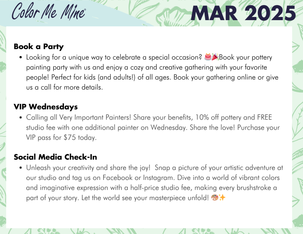The height and width of the screenshot is (234, 303).
Task: Click the registered trademark symbol by logo
Action: pyautogui.click(x=85, y=9)
